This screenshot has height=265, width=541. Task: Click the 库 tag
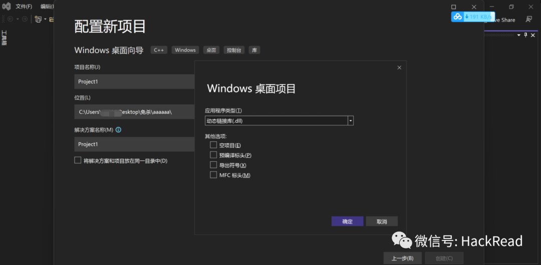254,50
